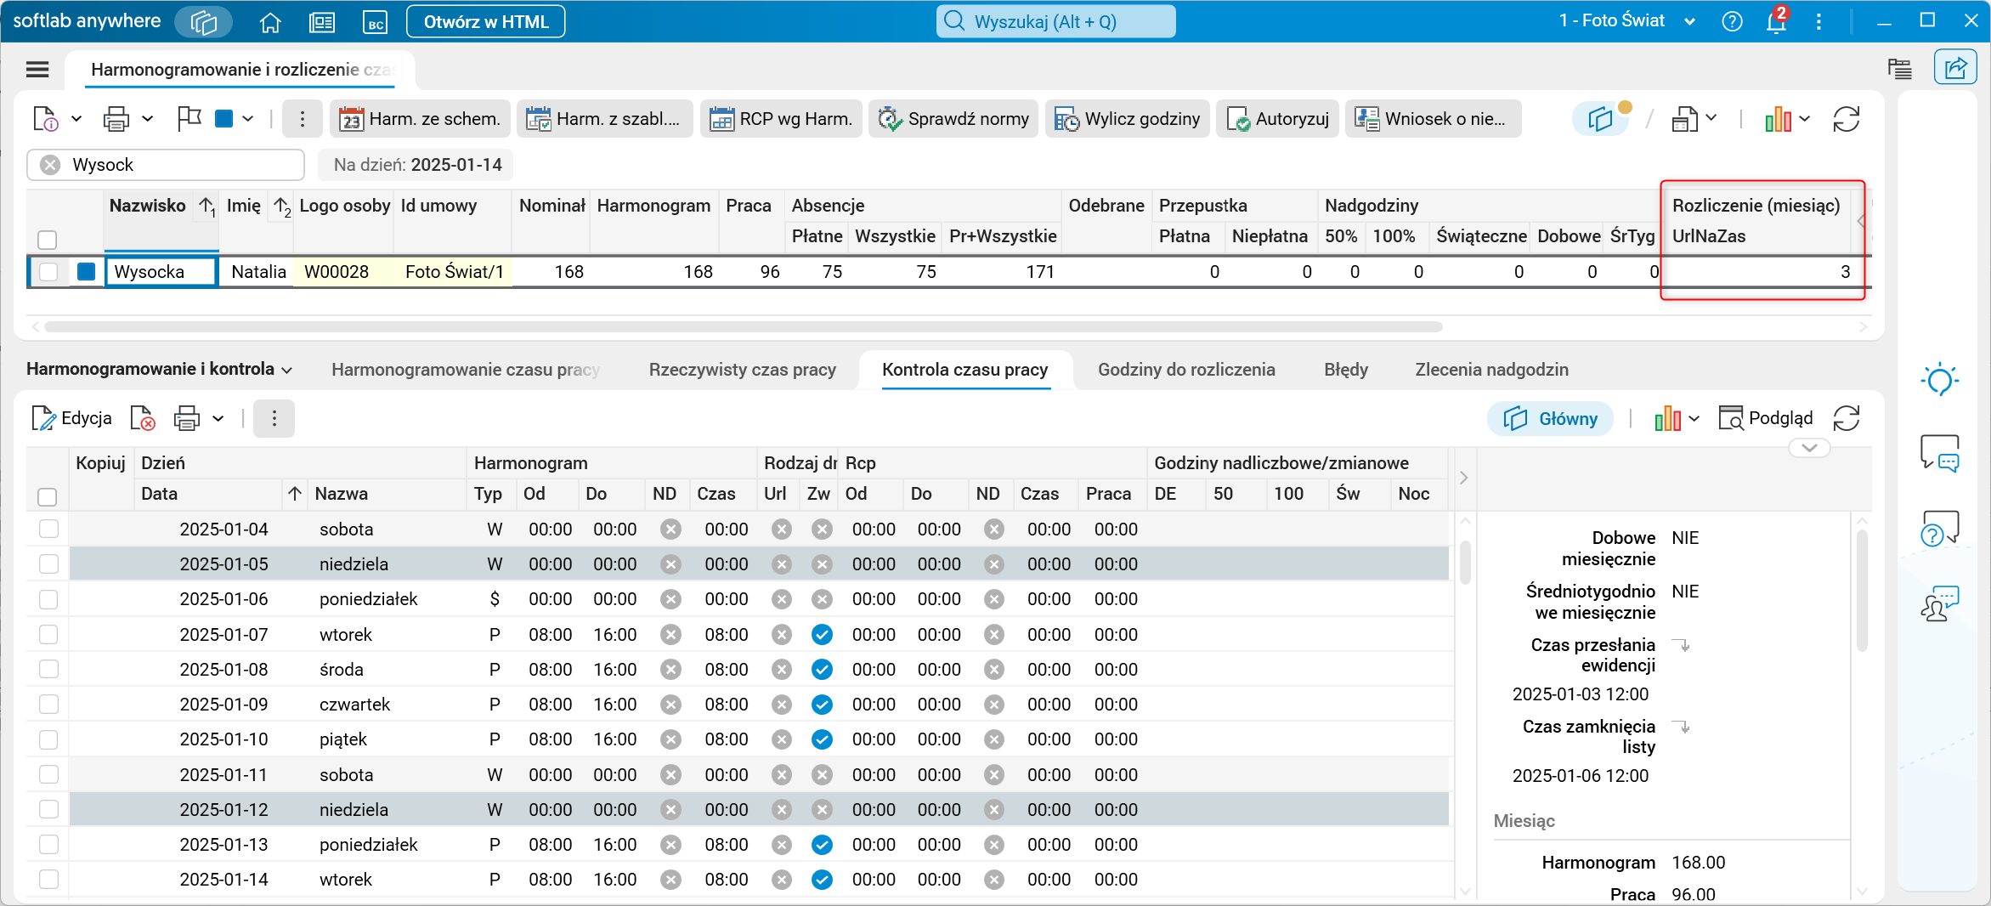Click the Otwórz w HTML button

click(486, 22)
